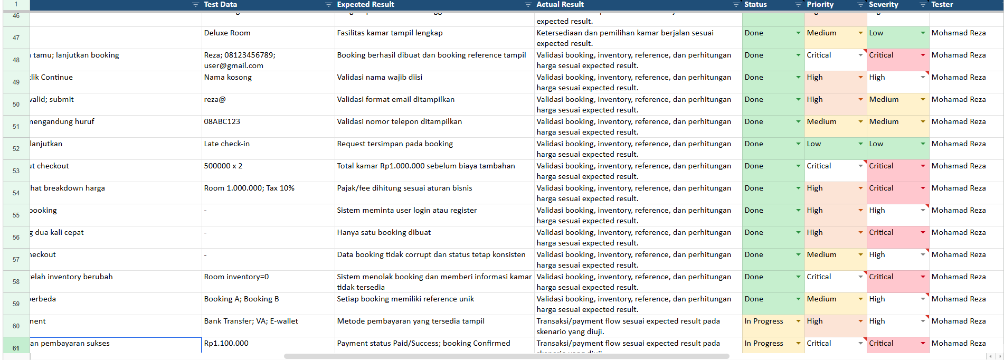Image resolution: width=1004 pixels, height=360 pixels.
Task: Open Priority Low dropdown in row 52
Action: (x=860, y=144)
